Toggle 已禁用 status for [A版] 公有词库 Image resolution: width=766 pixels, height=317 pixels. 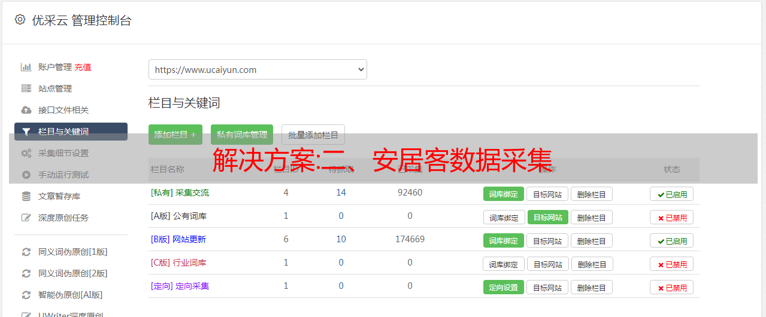(672, 217)
